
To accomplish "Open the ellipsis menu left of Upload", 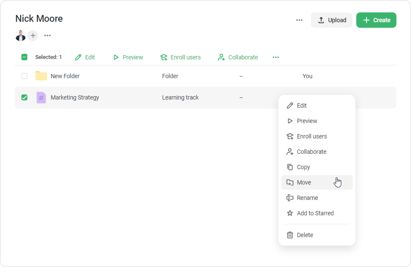I will 299,20.
